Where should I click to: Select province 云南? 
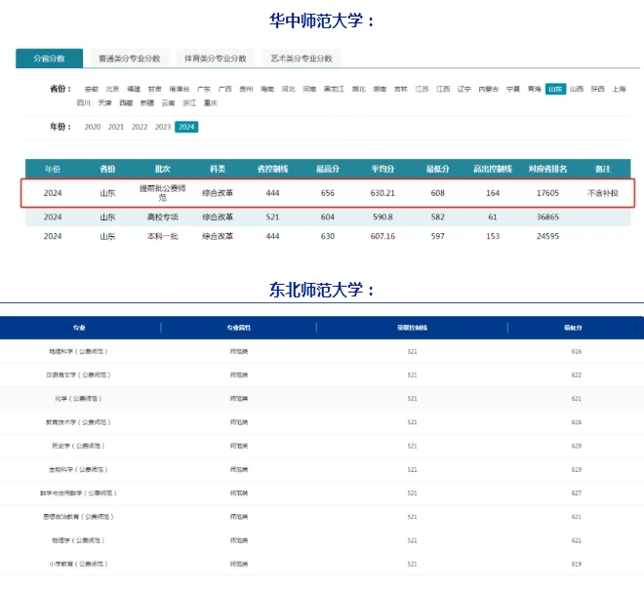click(169, 102)
